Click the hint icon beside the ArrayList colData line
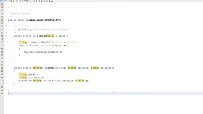This screenshot has width=203, height=114. point(3,81)
